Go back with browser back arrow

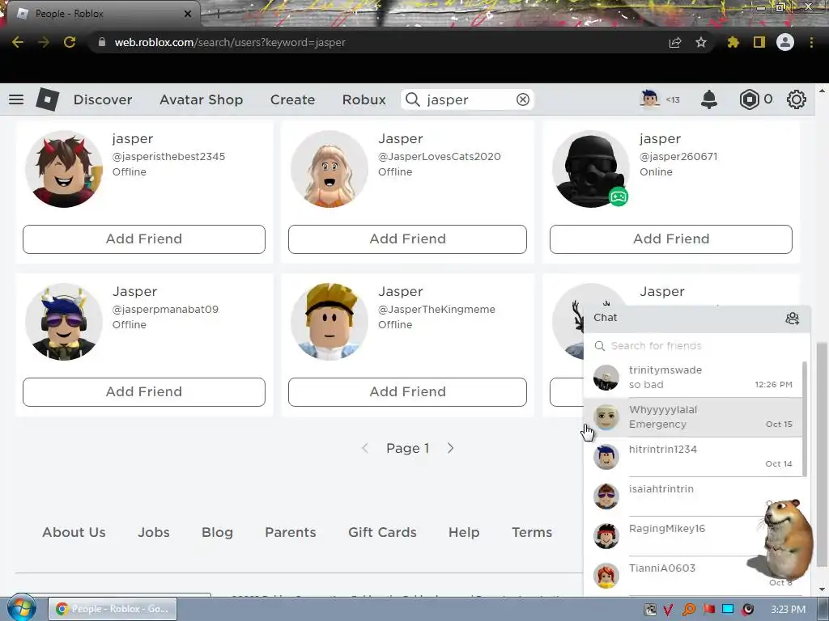point(18,42)
